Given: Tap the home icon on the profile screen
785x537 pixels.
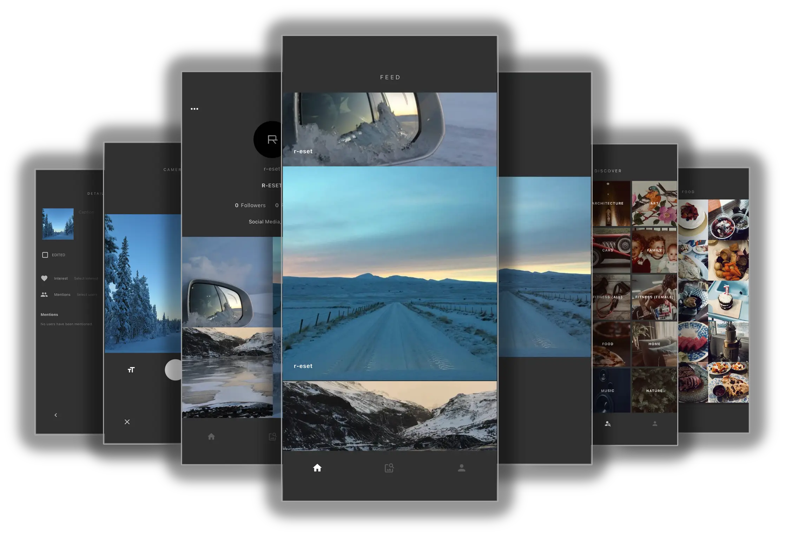Looking at the screenshot, I should [x=211, y=437].
